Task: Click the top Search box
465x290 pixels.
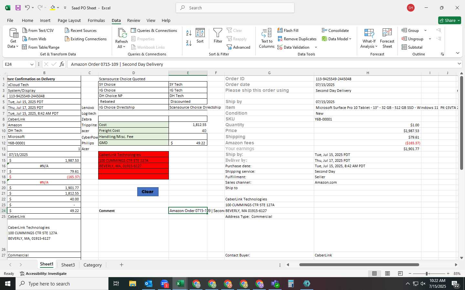Action: pos(235,8)
